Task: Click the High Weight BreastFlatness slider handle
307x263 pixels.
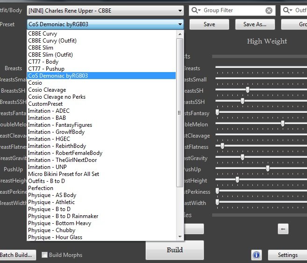Action: [x=222, y=146]
